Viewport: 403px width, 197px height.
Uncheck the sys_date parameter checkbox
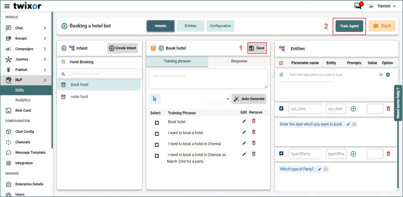pyautogui.click(x=281, y=108)
